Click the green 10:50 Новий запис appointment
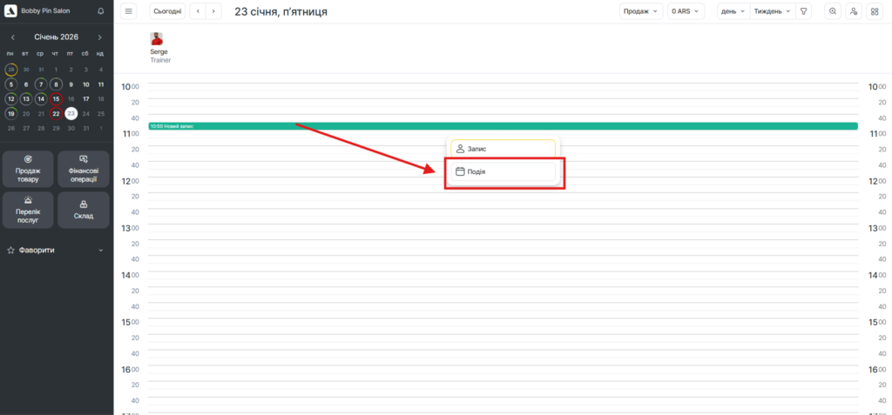Viewport: 892px width, 415px height. 503,126
